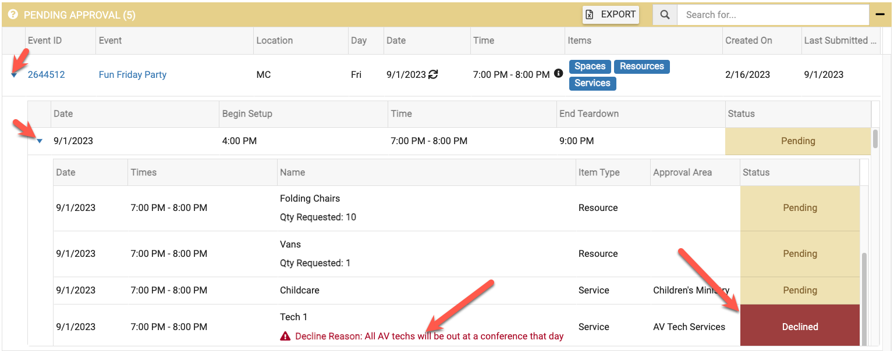Click the info icon next to event time
The image size is (894, 351).
[x=558, y=74]
